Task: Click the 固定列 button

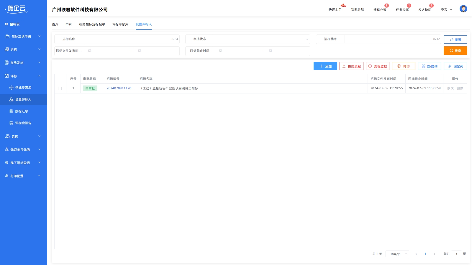Action: pyautogui.click(x=455, y=66)
